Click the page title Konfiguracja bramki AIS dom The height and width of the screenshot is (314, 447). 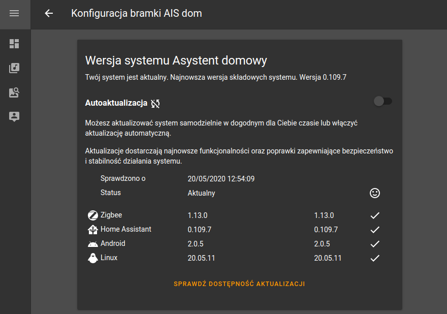click(137, 13)
